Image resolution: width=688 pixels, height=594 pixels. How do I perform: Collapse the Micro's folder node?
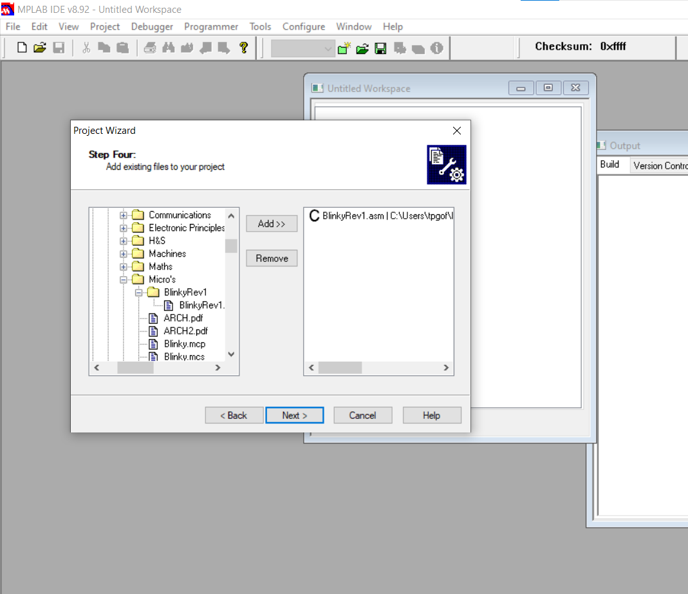(124, 279)
